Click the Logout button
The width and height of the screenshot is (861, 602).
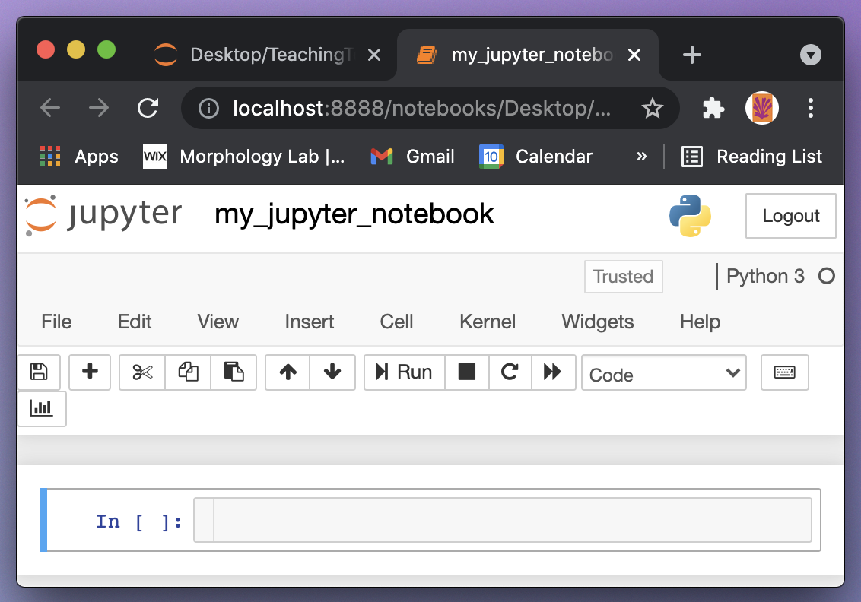[x=791, y=216]
